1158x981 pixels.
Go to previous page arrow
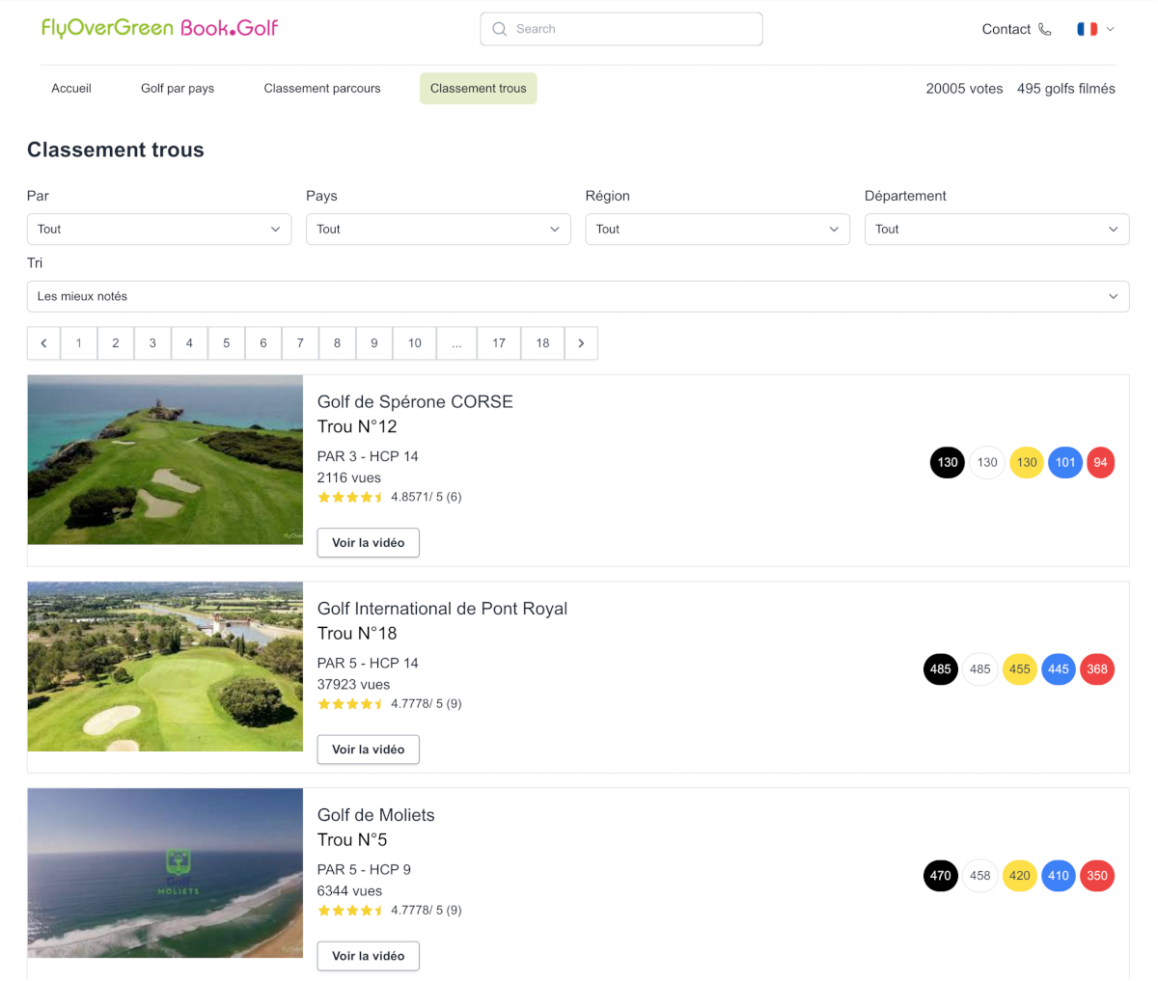(43, 342)
